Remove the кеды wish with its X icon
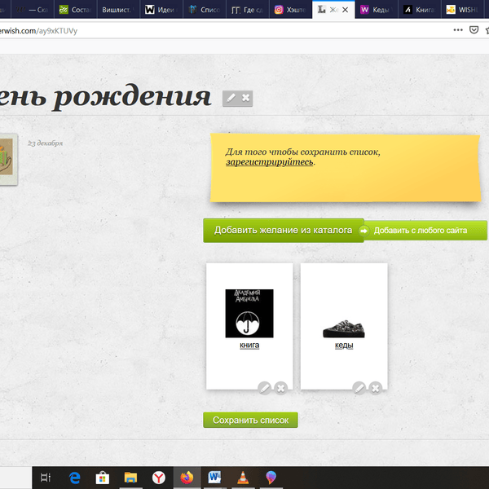Image resolution: width=489 pixels, height=489 pixels. pos(375,388)
